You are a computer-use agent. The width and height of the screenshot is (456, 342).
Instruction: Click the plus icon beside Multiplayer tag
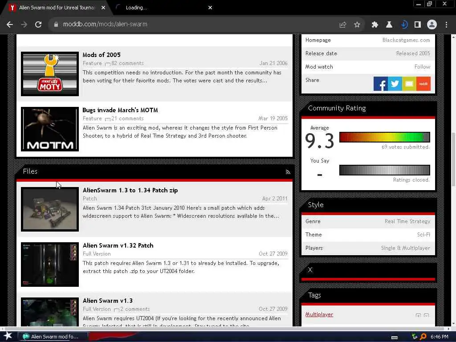418,315
